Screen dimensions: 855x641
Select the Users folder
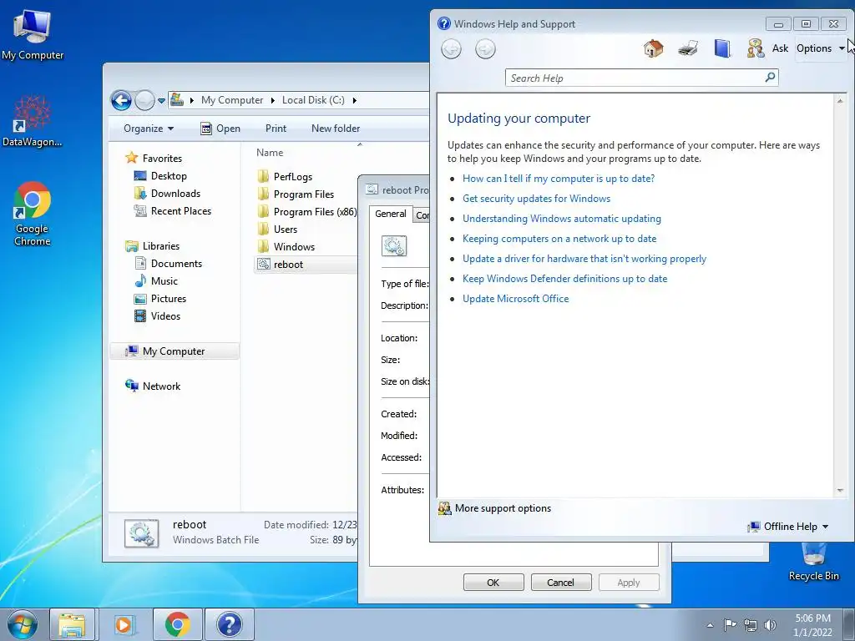pos(286,229)
